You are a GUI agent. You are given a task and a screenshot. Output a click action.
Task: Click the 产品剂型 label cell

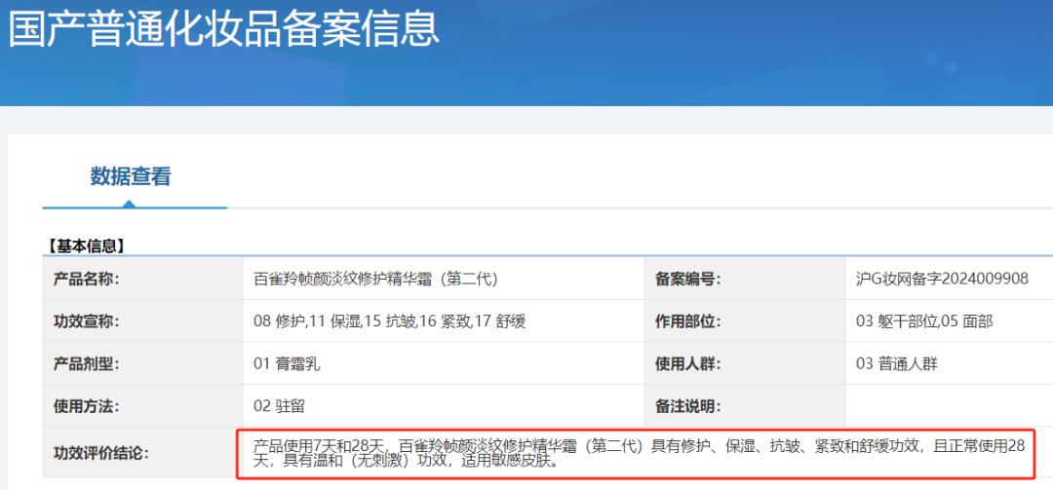pos(142,363)
